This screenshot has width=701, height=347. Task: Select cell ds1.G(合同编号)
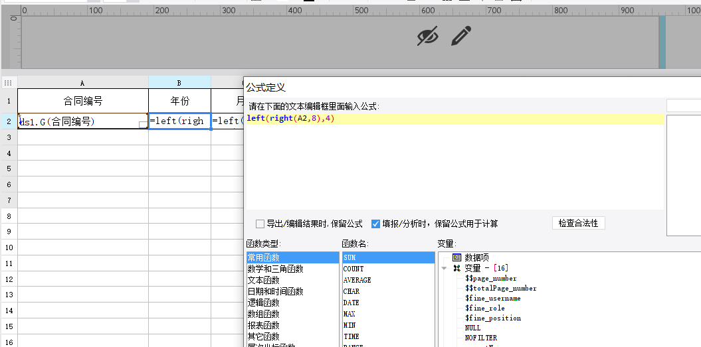pos(82,121)
